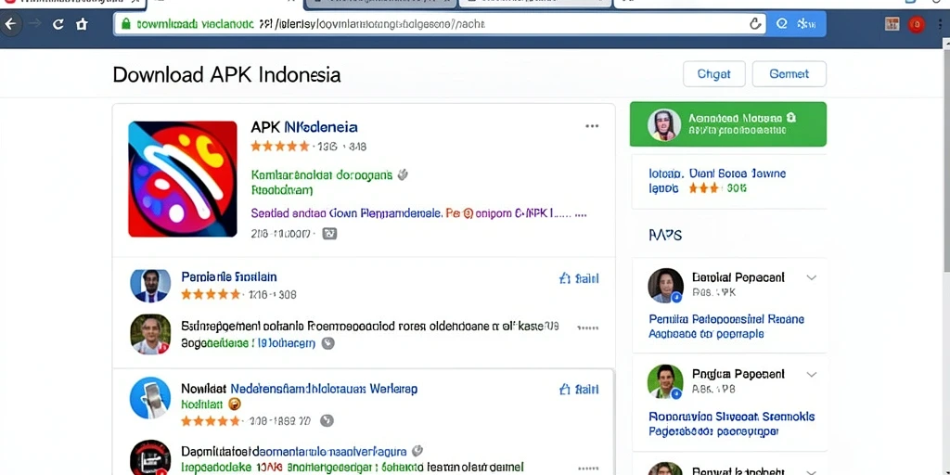Click avatar beside 'Pngua Papeanl'
Viewport: 950px width, 475px height.
click(665, 381)
